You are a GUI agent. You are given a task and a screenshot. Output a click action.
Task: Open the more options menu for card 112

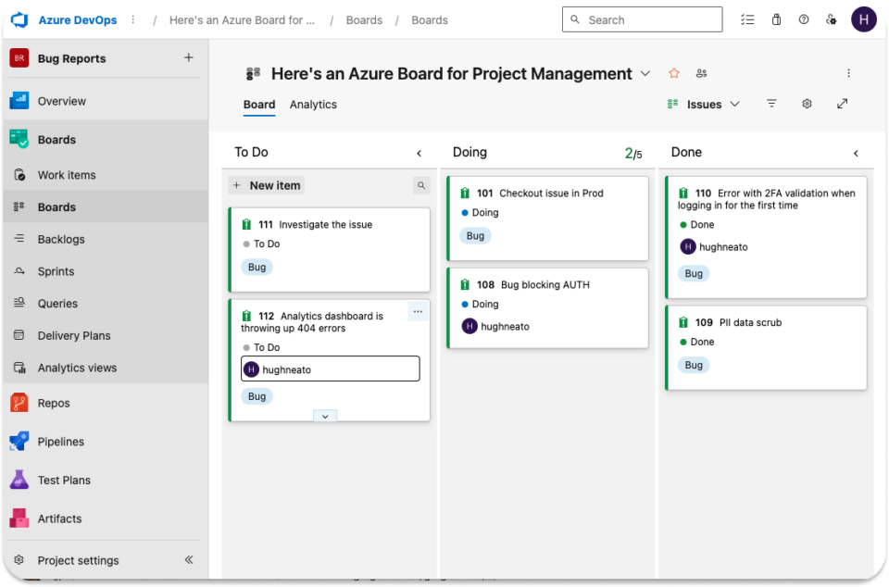coord(418,312)
